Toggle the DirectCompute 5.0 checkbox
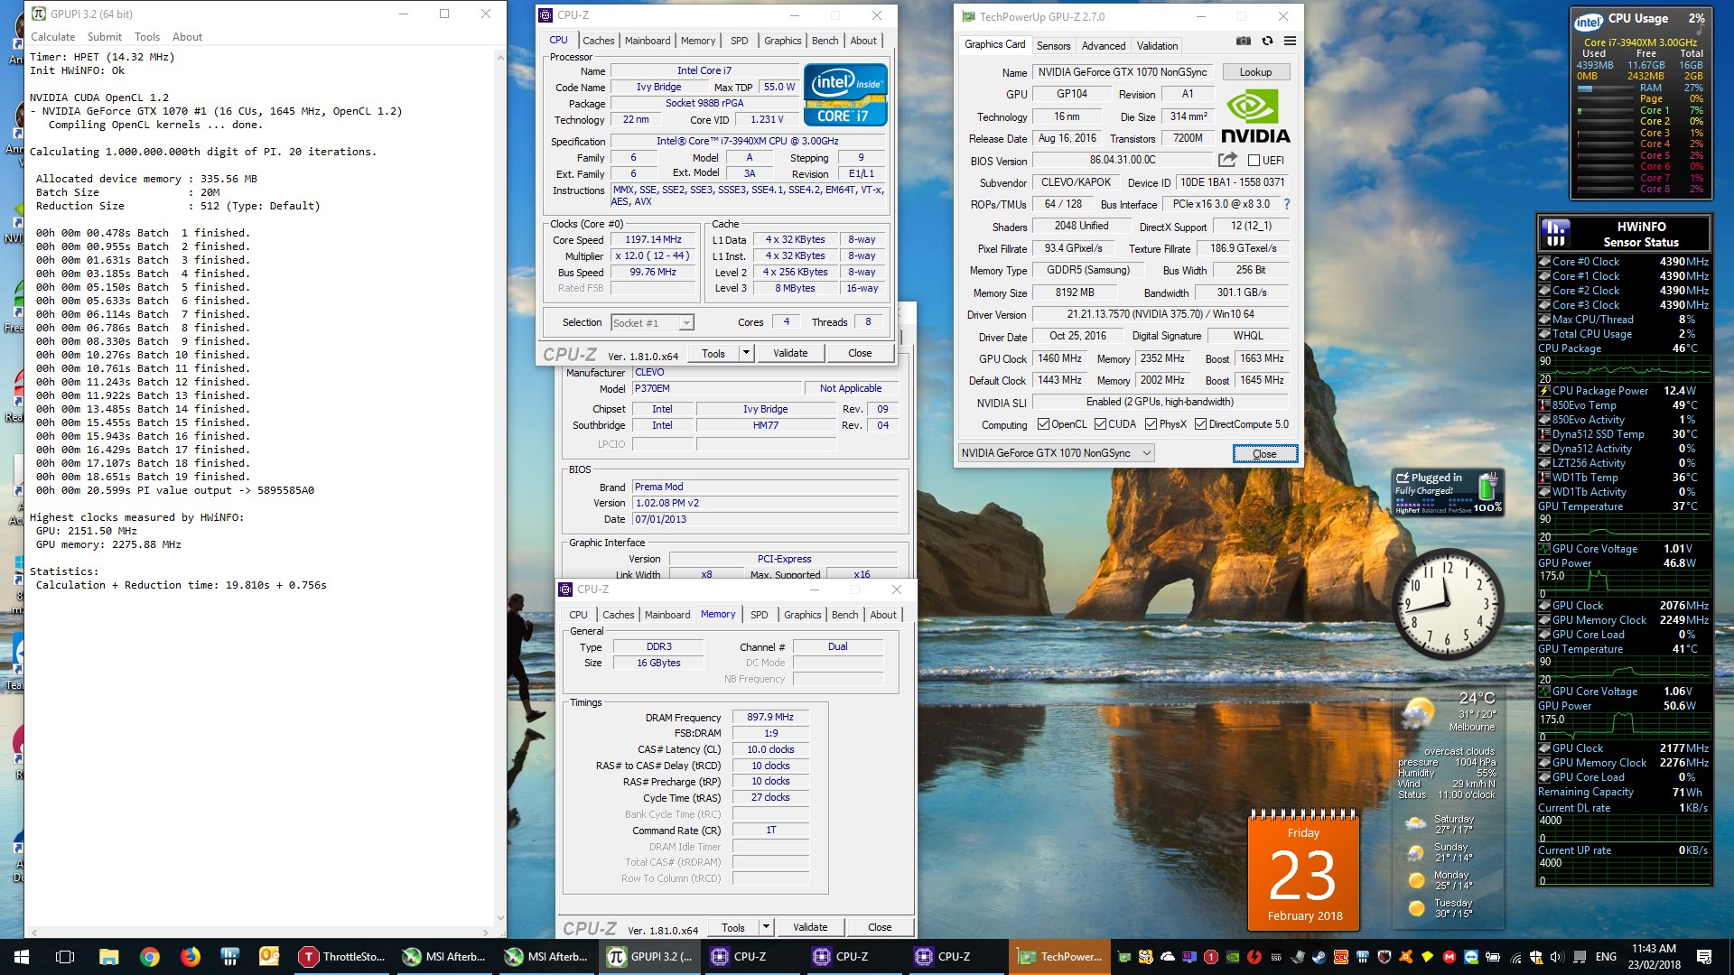 [x=1200, y=424]
